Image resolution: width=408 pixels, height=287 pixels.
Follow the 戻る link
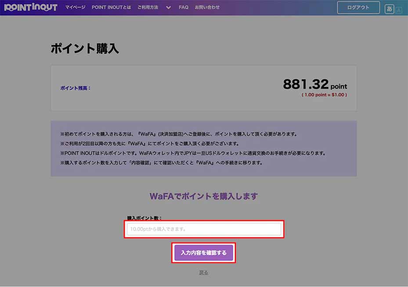pos(203,272)
